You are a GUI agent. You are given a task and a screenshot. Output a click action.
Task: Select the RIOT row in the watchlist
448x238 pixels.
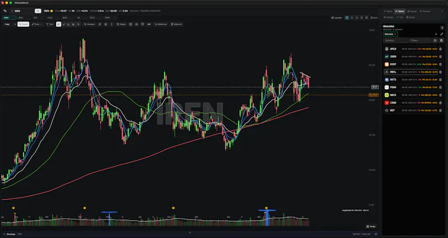point(413,64)
